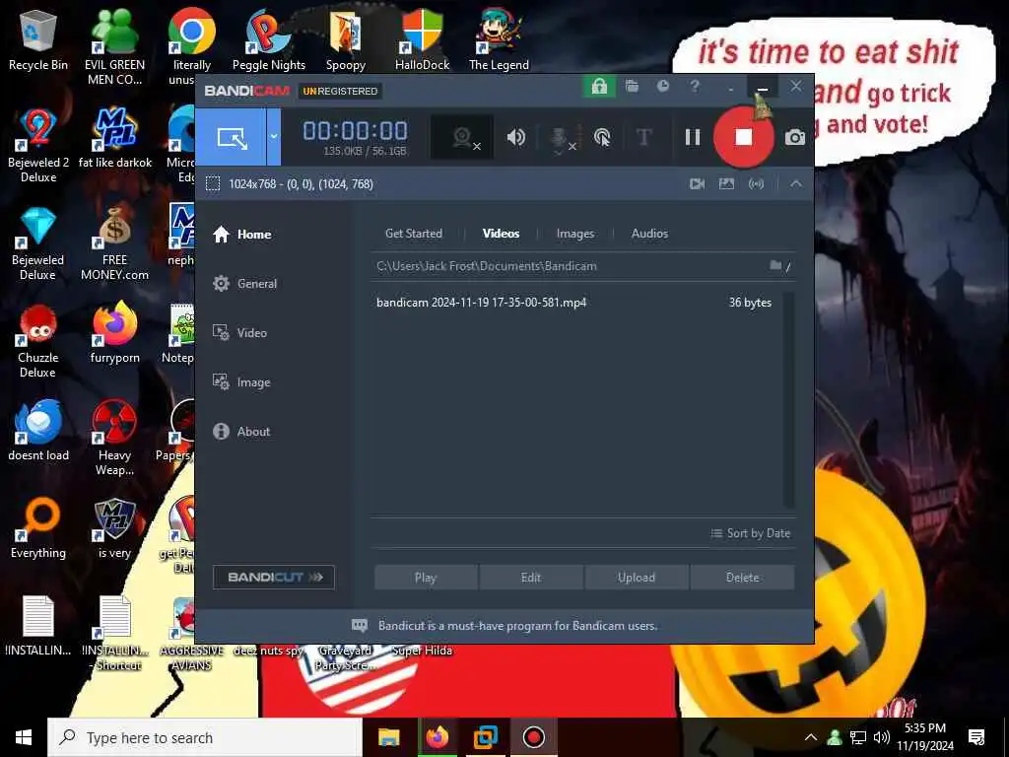The image size is (1009, 757).
Task: Click the Upload button
Action: pos(637,578)
